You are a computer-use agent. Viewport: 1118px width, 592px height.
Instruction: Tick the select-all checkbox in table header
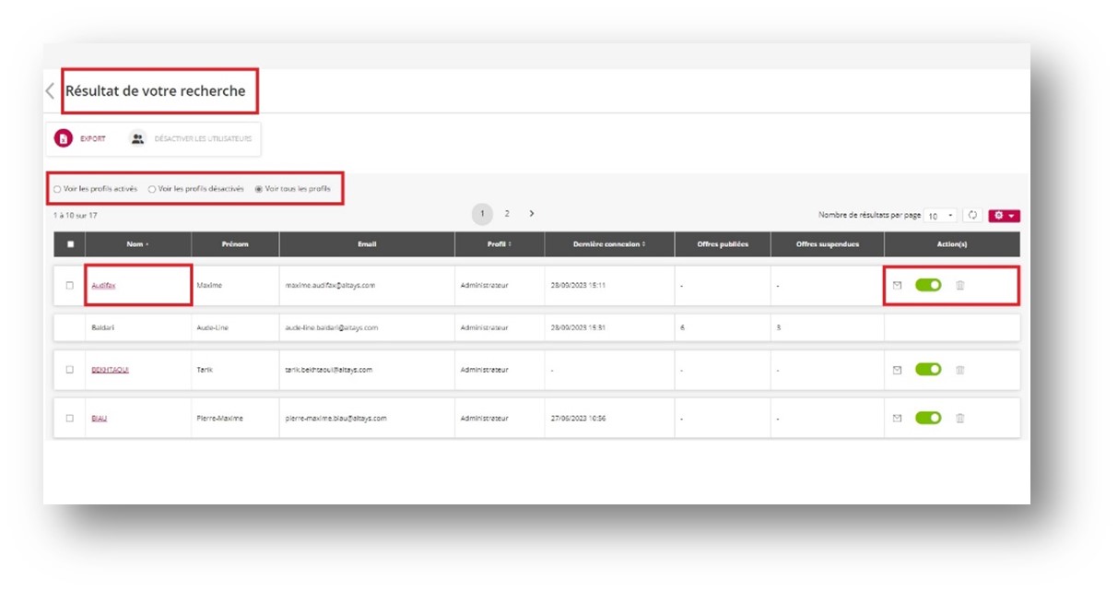(69, 244)
